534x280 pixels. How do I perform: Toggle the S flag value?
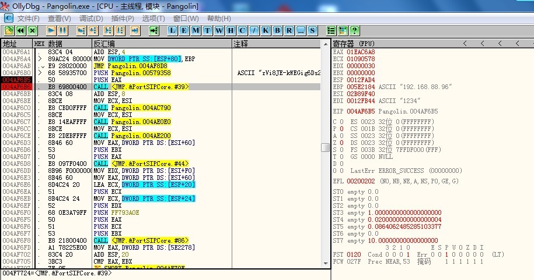341,150
